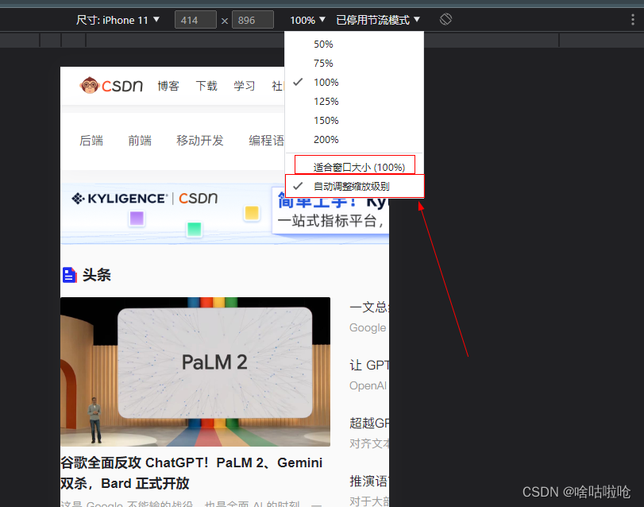
Task: Click the PaLM 2 article thumbnail
Action: (195, 372)
